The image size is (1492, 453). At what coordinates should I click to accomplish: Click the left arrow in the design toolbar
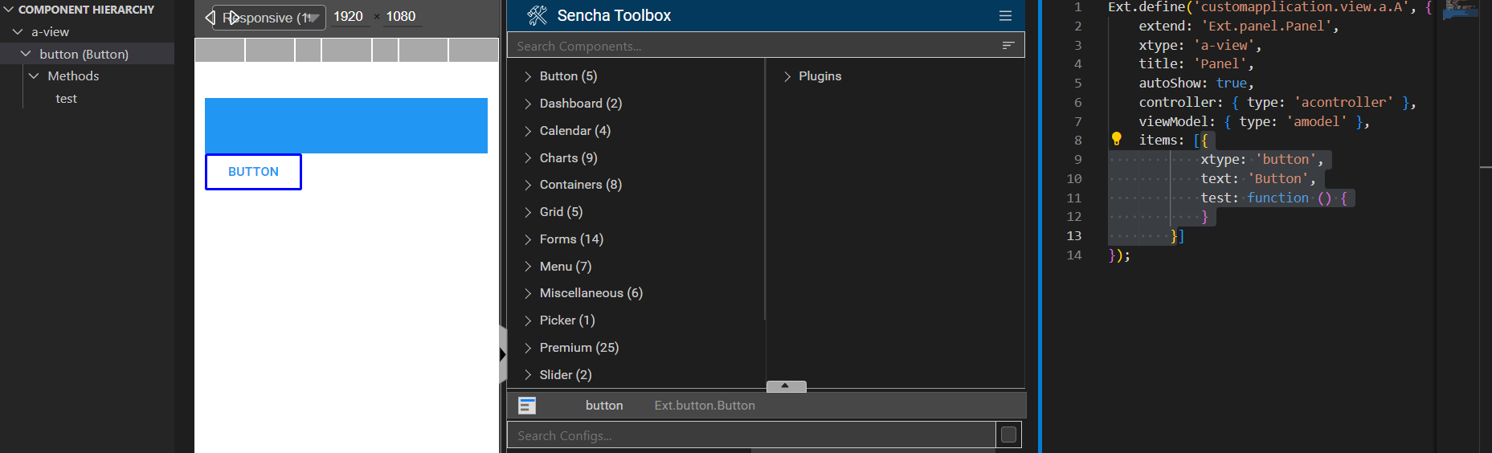click(210, 17)
